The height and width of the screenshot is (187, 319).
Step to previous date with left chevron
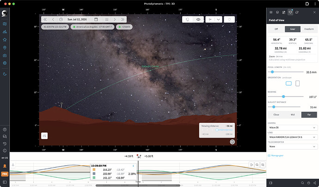point(53,19)
